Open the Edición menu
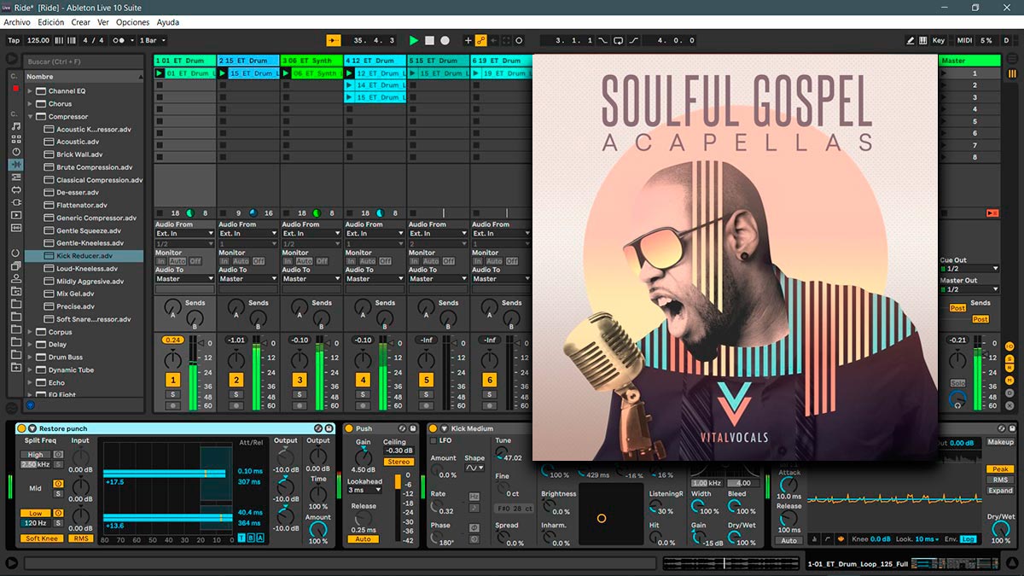Screen dimensions: 1024x576 [x=51, y=22]
